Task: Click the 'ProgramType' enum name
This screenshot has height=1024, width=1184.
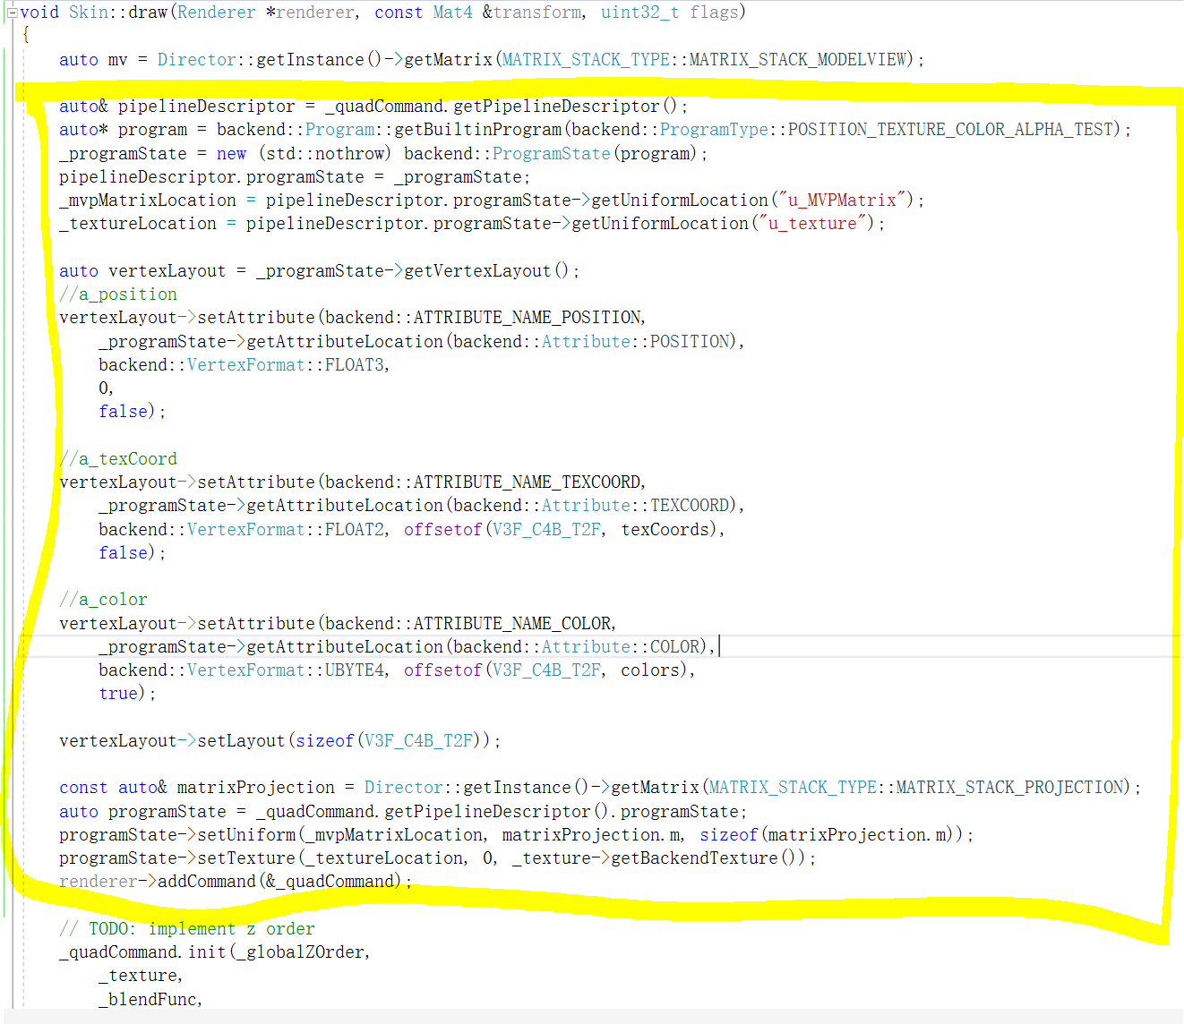Action: (714, 130)
